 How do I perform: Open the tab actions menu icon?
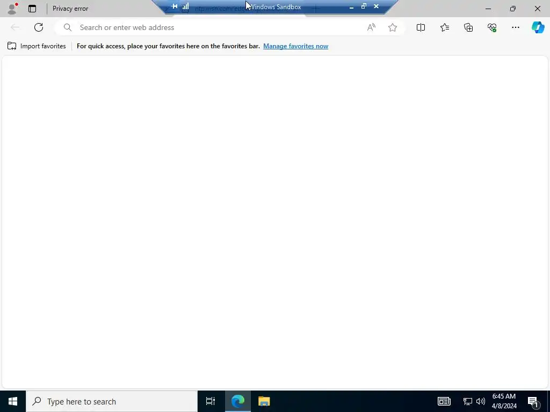pyautogui.click(x=32, y=9)
